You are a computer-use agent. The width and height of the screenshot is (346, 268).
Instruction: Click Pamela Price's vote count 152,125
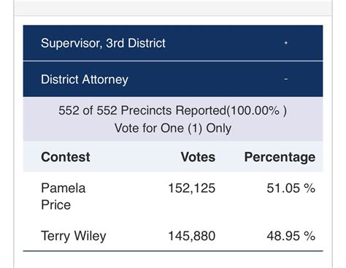tap(192, 188)
